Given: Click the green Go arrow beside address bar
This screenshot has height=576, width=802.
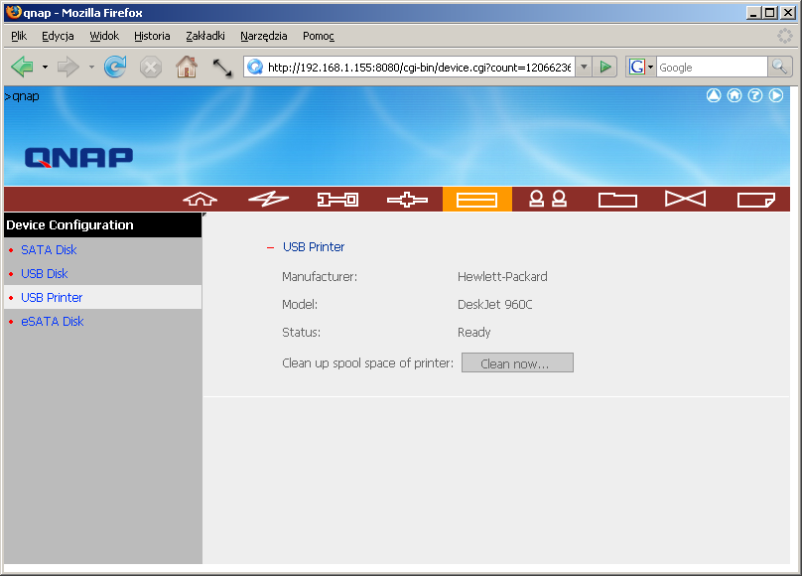Looking at the screenshot, I should tap(605, 67).
